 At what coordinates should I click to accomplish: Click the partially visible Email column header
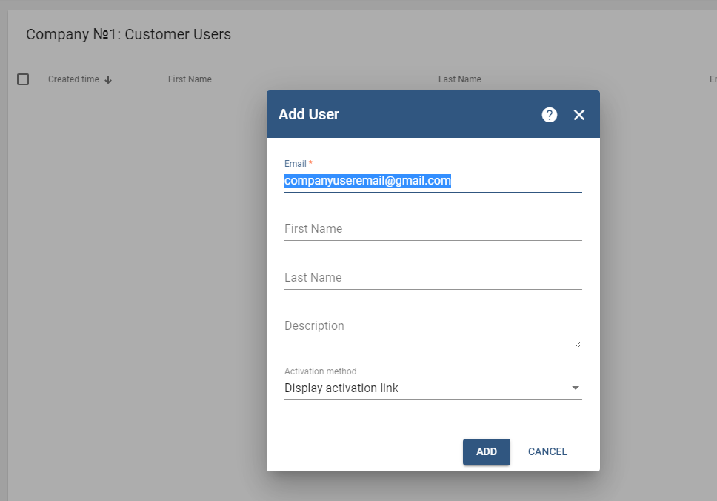(713, 79)
